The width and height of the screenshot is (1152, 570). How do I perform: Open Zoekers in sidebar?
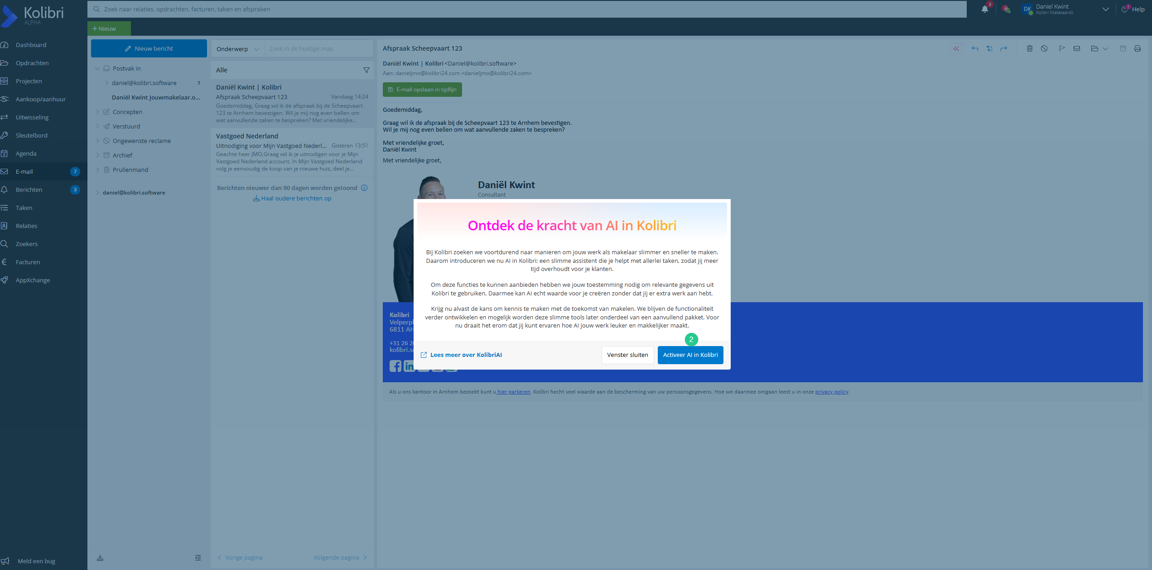point(27,244)
